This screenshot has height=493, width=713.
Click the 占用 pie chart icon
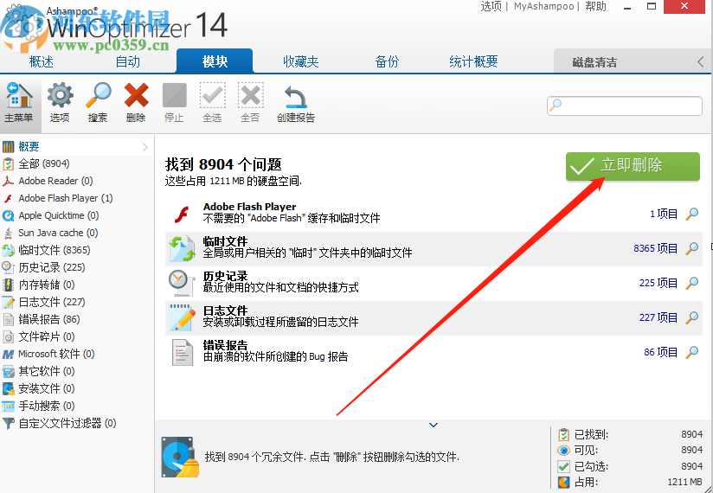point(563,482)
